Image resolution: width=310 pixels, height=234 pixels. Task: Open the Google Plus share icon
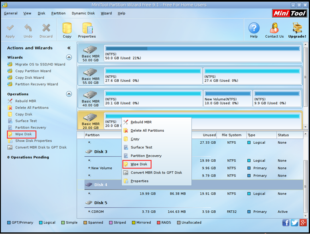(303, 223)
